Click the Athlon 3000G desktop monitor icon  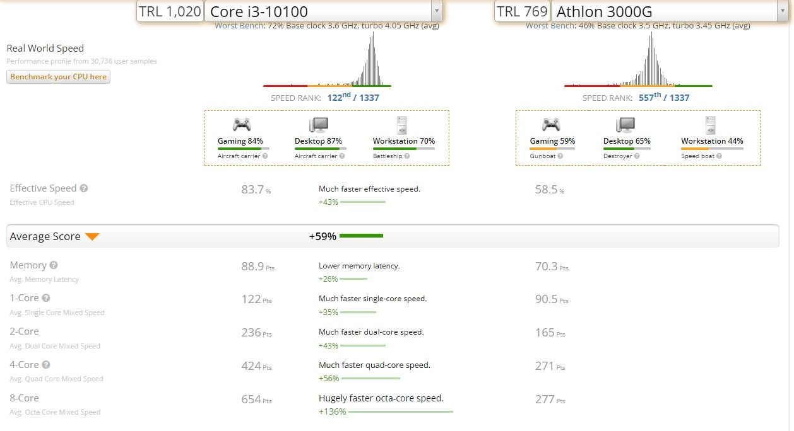(x=626, y=124)
